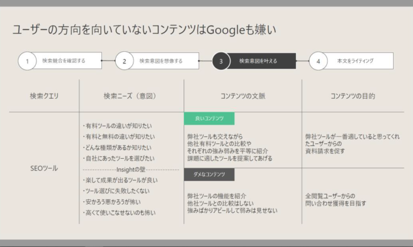Image resolution: width=413 pixels, height=247 pixels.
Task: Click the SEOツール query cell
Action: click(x=44, y=168)
